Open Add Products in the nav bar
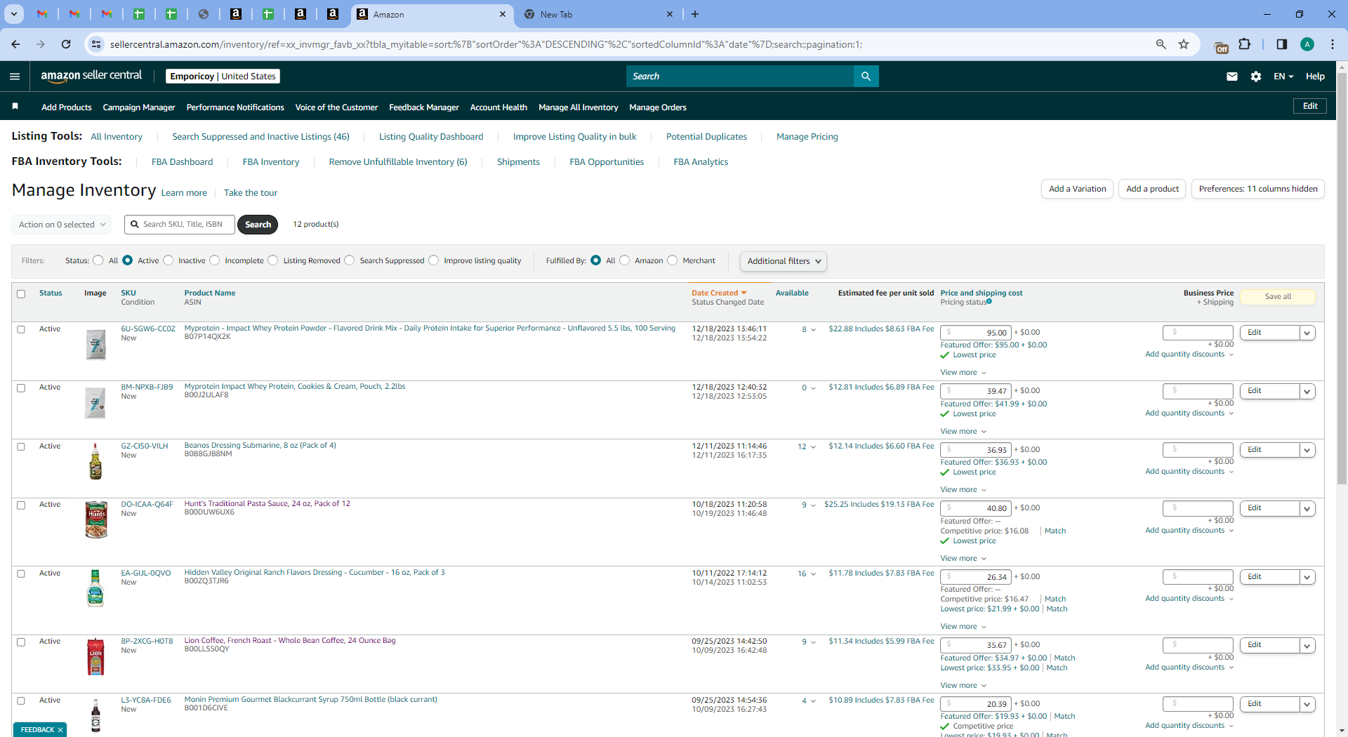Image resolution: width=1348 pixels, height=737 pixels. pos(67,107)
